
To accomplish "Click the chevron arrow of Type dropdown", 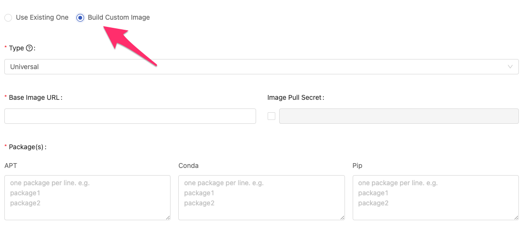I will click(510, 67).
